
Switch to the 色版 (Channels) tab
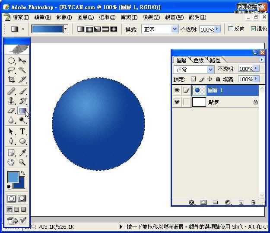point(198,60)
